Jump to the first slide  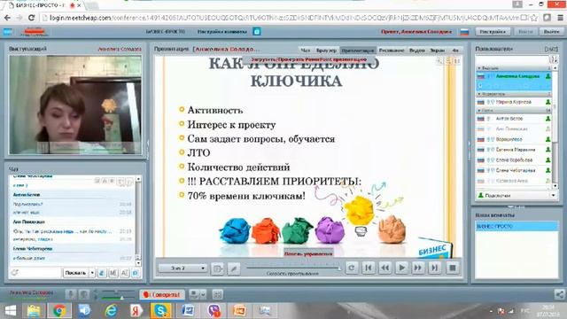(x=369, y=268)
